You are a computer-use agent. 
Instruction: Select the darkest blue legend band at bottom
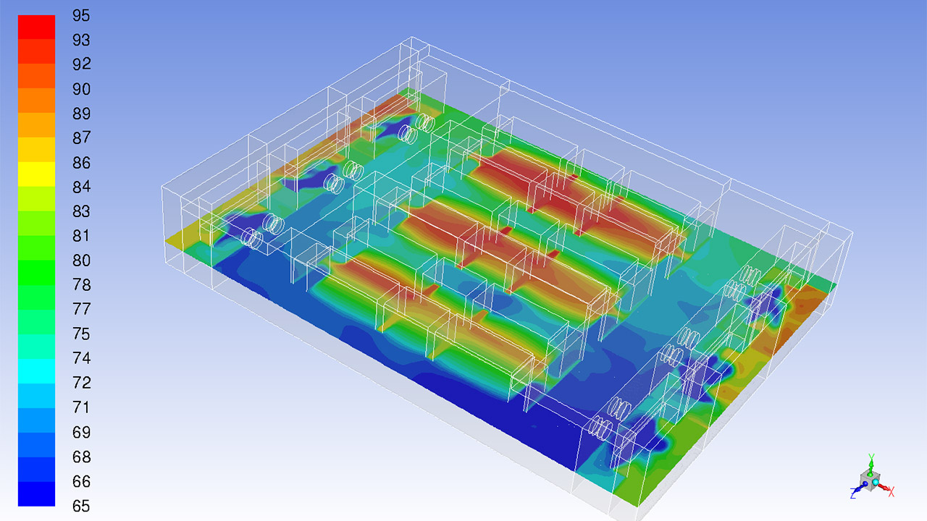[36, 494]
